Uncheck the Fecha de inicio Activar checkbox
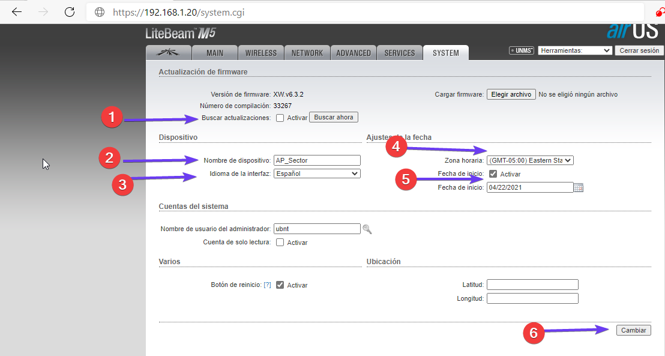 click(x=493, y=173)
